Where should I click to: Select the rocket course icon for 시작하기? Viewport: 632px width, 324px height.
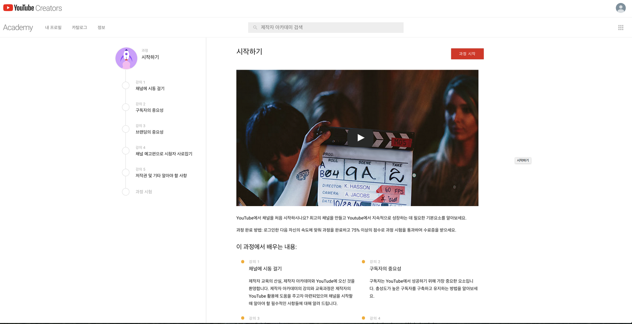[x=126, y=58]
